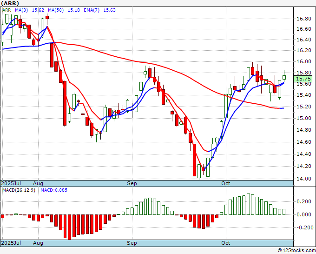Click the MA(50) legend label

(56, 10)
